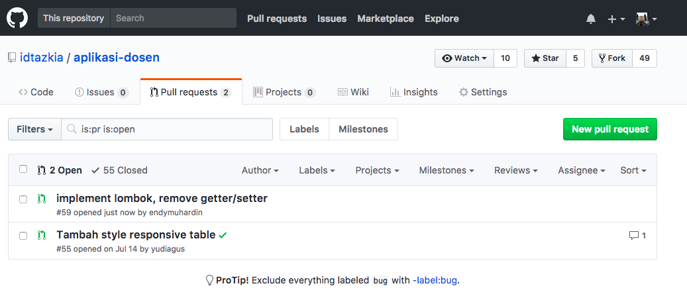Check the box for implement lombok PR

coord(23,199)
